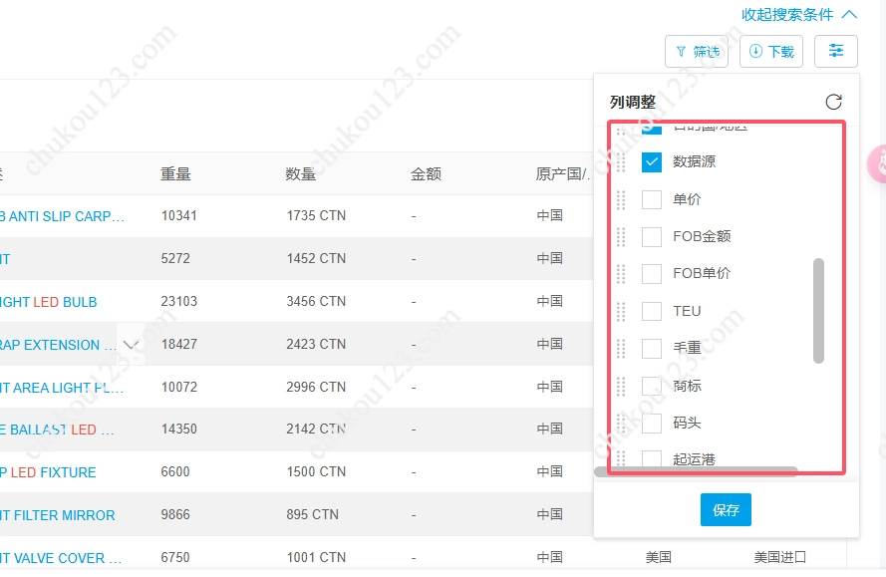The image size is (886, 577).
Task: Open the 筛选 filter options
Action: pyautogui.click(x=697, y=52)
